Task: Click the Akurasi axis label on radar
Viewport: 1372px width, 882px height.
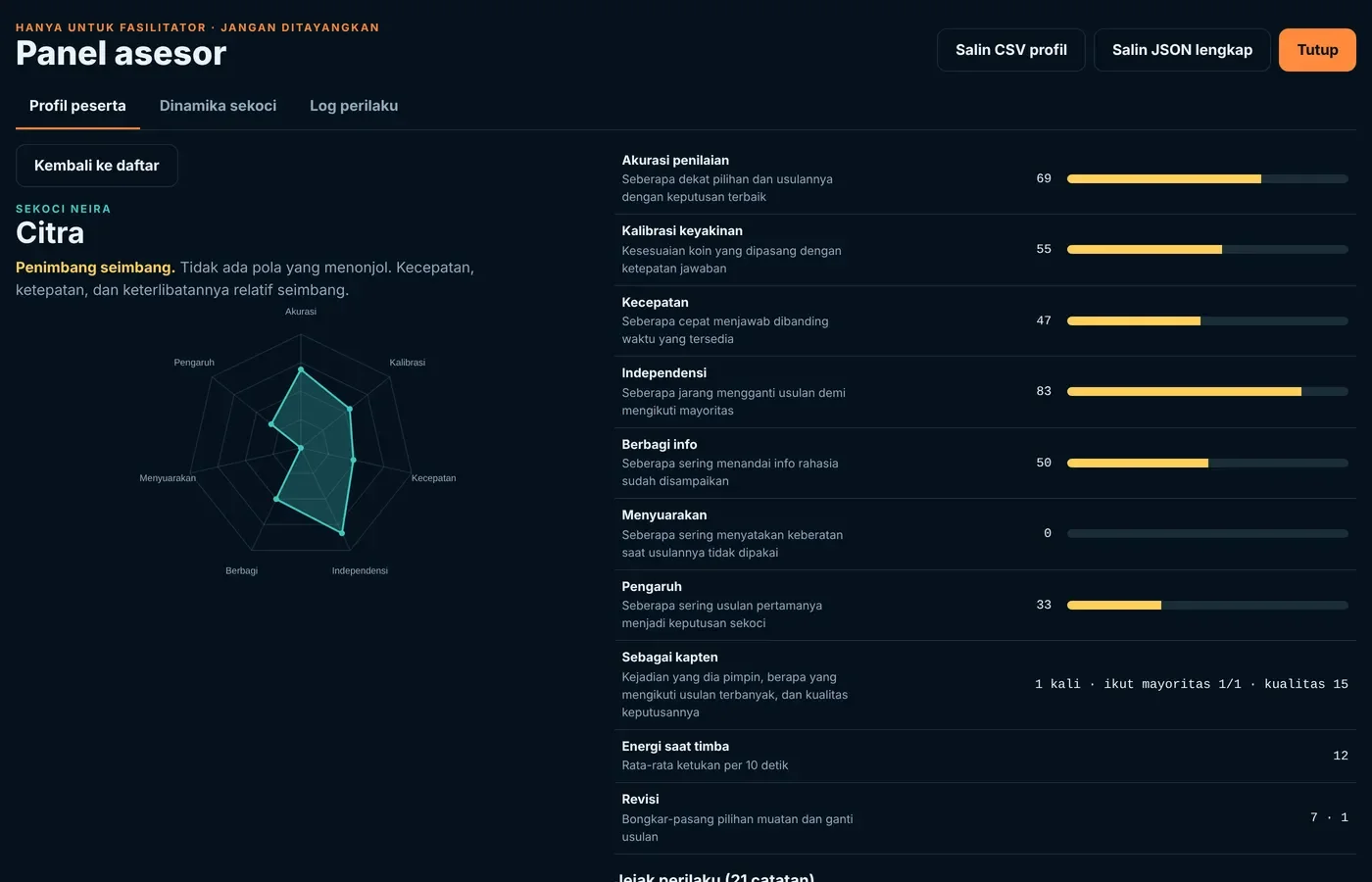Action: pos(301,312)
